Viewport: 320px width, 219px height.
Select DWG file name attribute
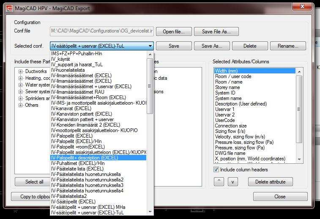[x=255, y=154]
